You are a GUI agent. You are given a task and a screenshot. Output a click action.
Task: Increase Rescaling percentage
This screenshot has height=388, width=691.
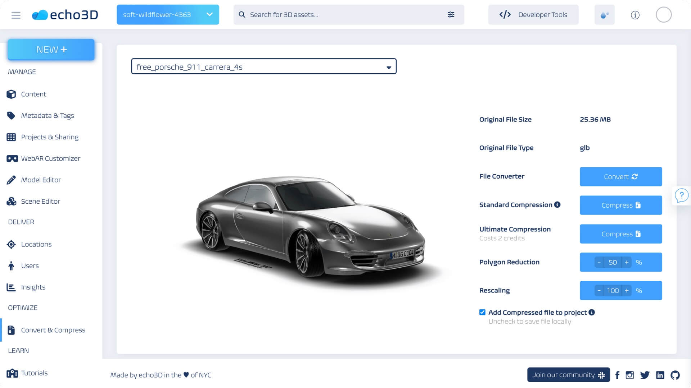627,291
